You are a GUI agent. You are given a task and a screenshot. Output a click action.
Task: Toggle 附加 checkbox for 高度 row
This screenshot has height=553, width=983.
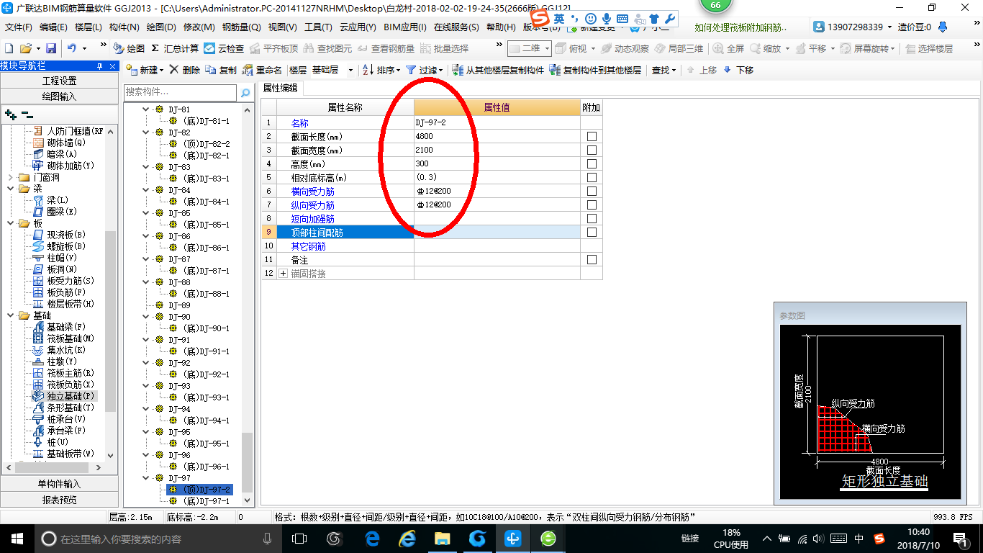(x=592, y=163)
